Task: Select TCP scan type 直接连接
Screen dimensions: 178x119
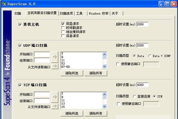Action: tap(134, 96)
